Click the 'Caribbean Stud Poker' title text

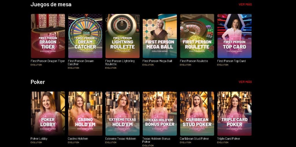pyautogui.click(x=194, y=139)
